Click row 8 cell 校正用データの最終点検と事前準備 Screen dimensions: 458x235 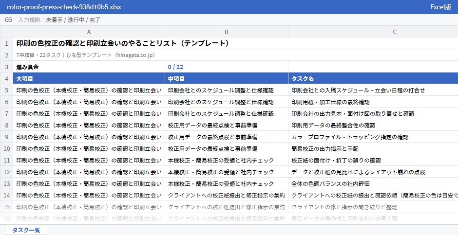(x=227, y=126)
